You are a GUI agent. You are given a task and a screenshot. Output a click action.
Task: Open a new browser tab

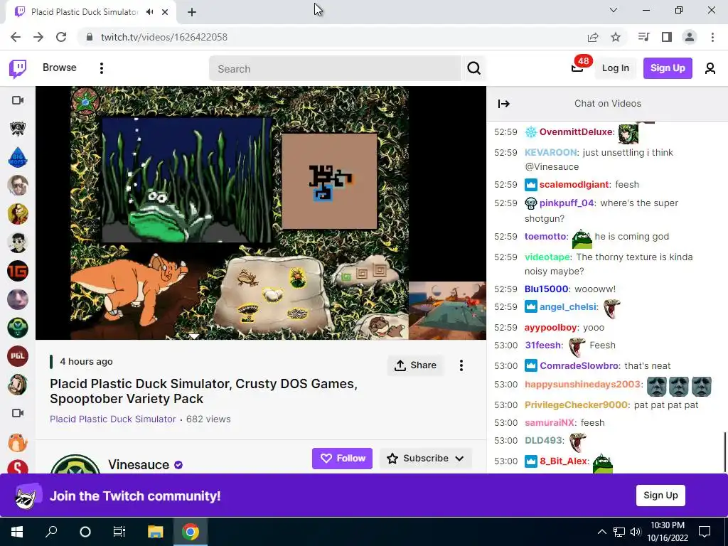point(192,12)
